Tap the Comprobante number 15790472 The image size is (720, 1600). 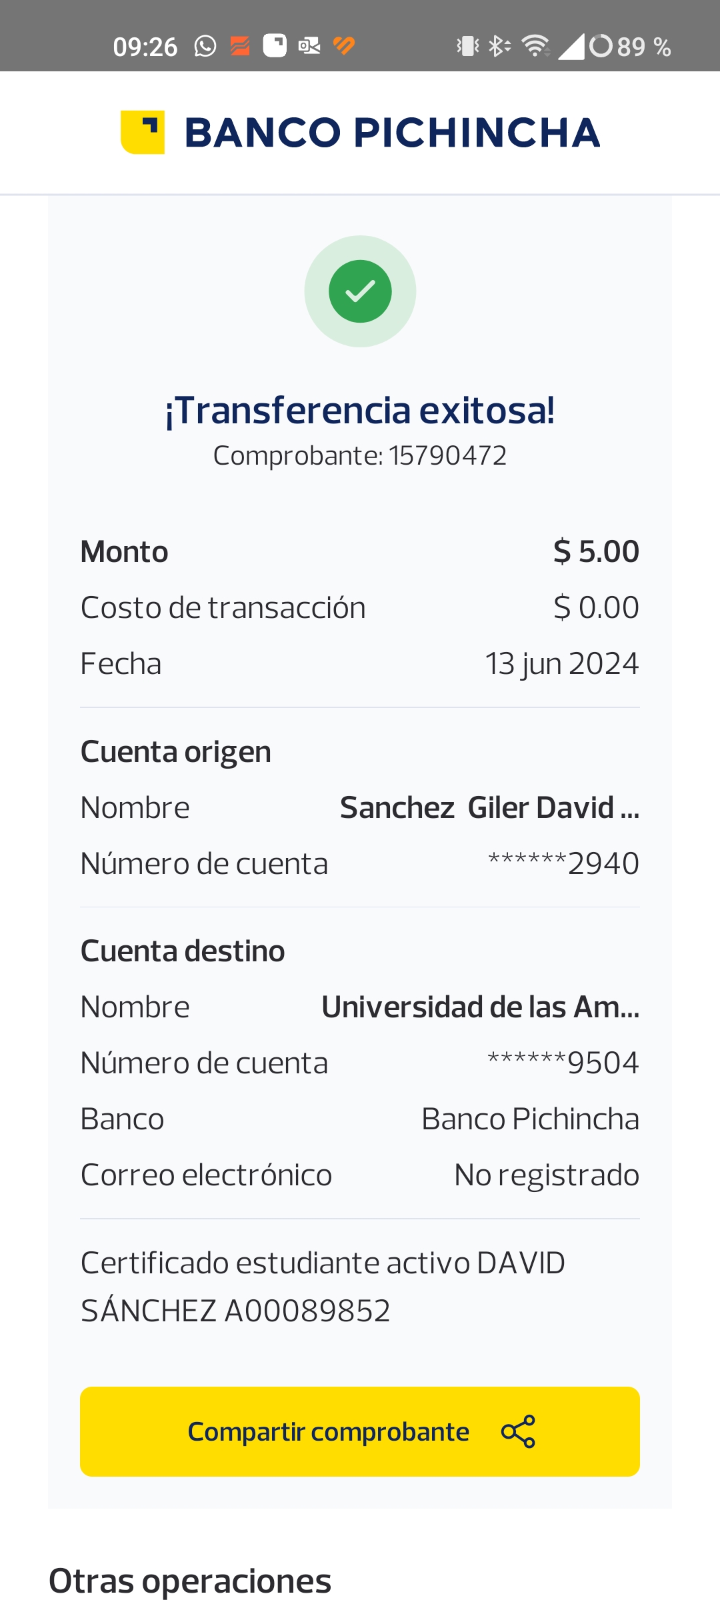447,456
